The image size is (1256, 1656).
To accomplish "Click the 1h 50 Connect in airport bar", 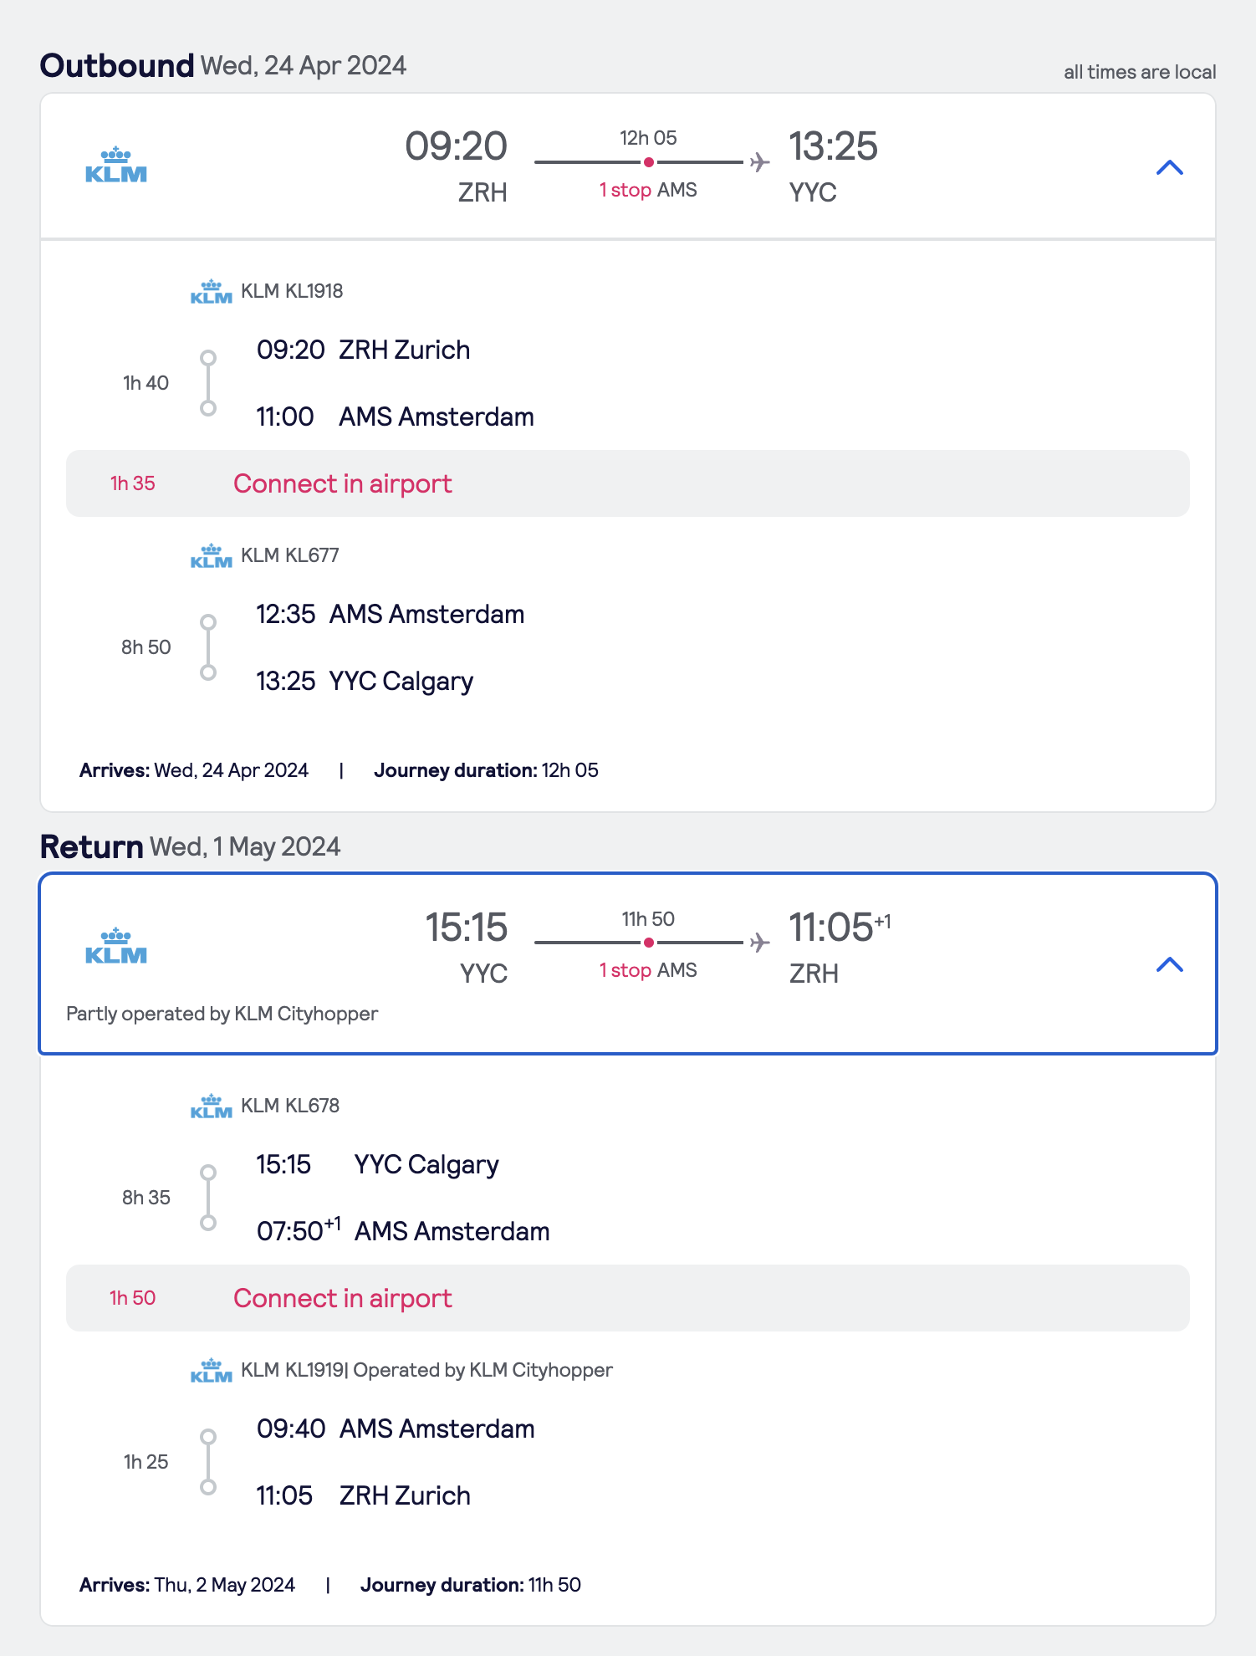I will (627, 1298).
